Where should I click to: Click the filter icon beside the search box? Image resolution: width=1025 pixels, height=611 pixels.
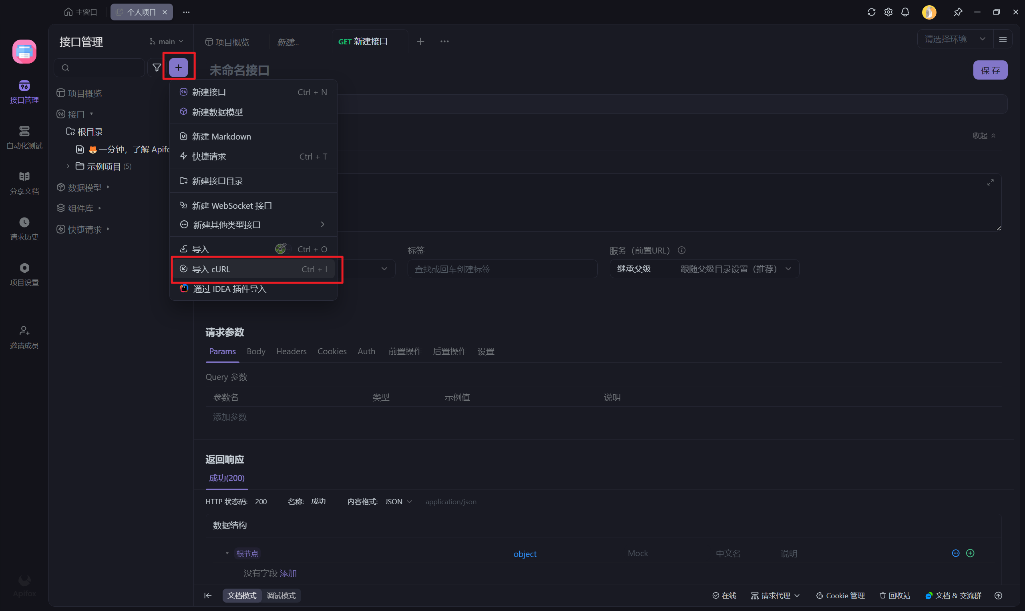(x=157, y=67)
